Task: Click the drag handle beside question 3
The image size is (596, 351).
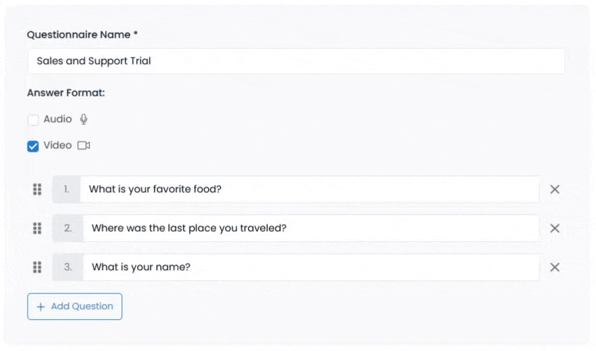Action: (x=37, y=267)
